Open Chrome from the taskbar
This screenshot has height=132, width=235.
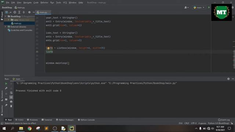point(29,128)
